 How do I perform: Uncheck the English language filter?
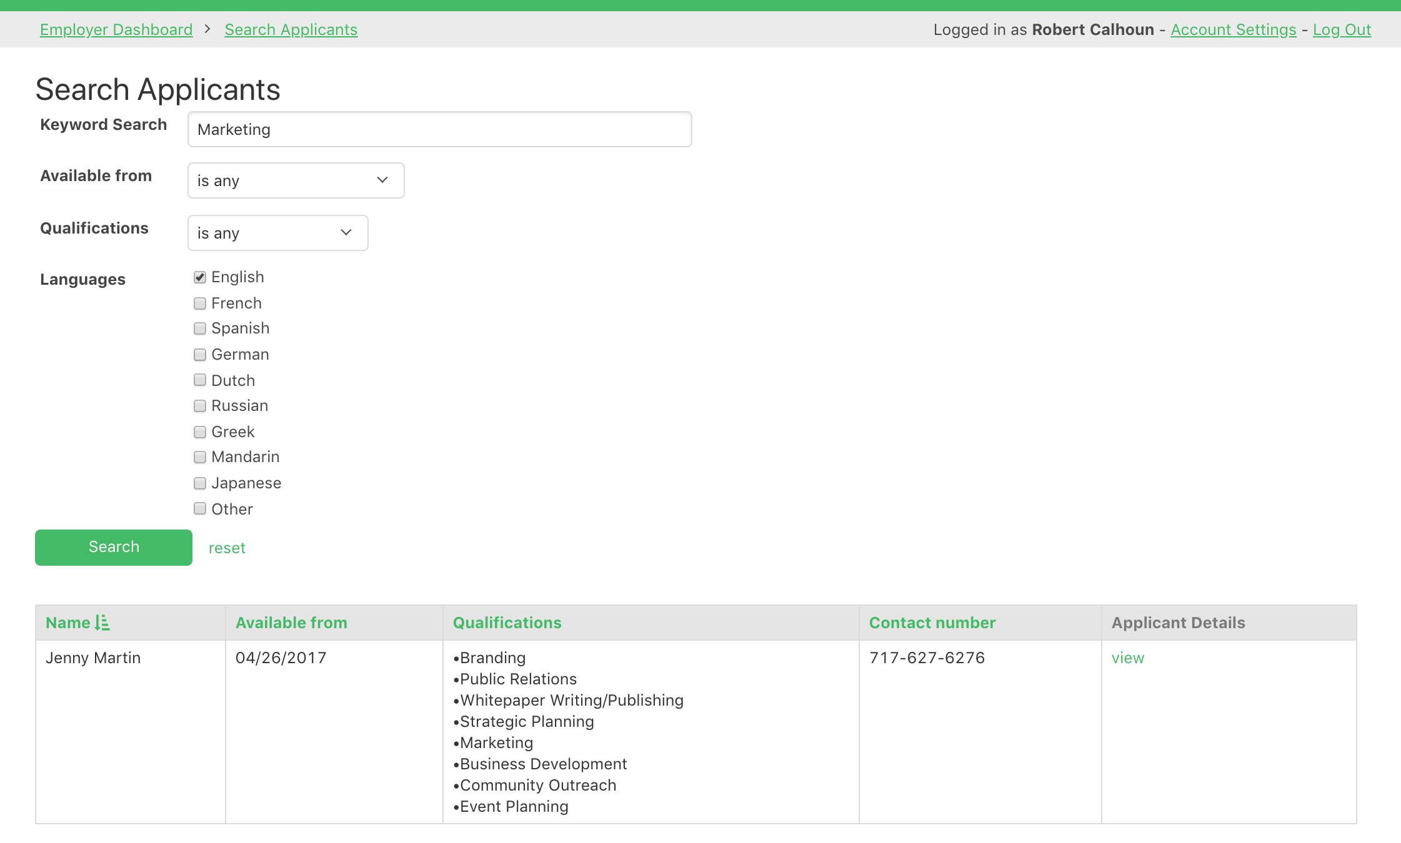(200, 277)
